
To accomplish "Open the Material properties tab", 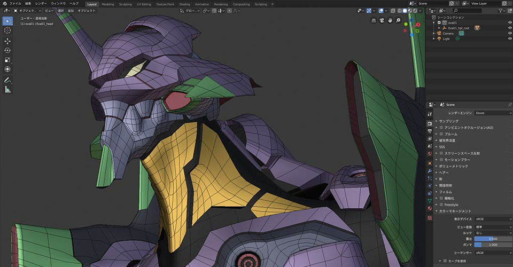I will tap(430, 208).
